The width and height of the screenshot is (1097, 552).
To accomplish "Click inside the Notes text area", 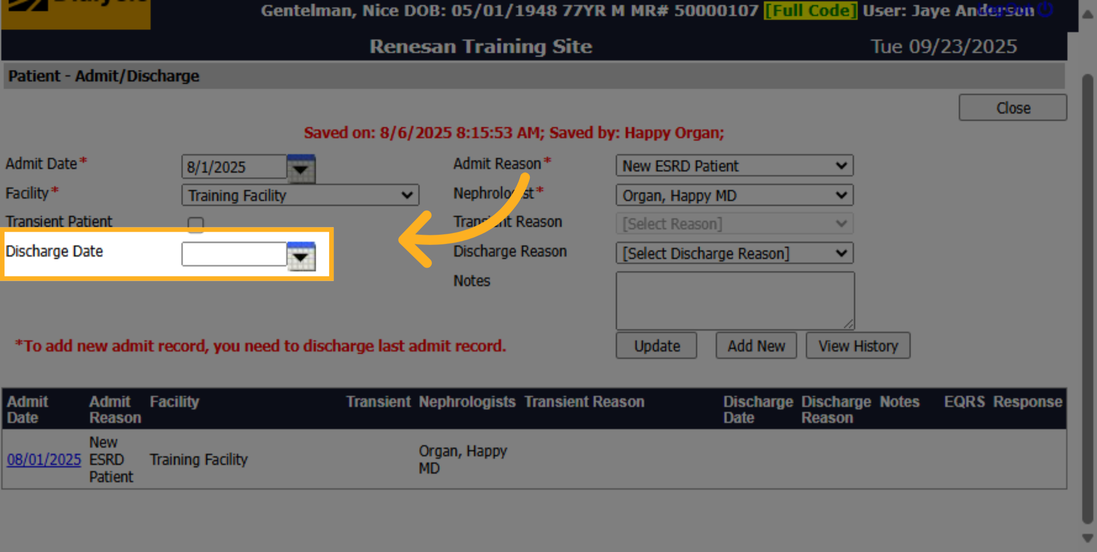I will coord(735,300).
